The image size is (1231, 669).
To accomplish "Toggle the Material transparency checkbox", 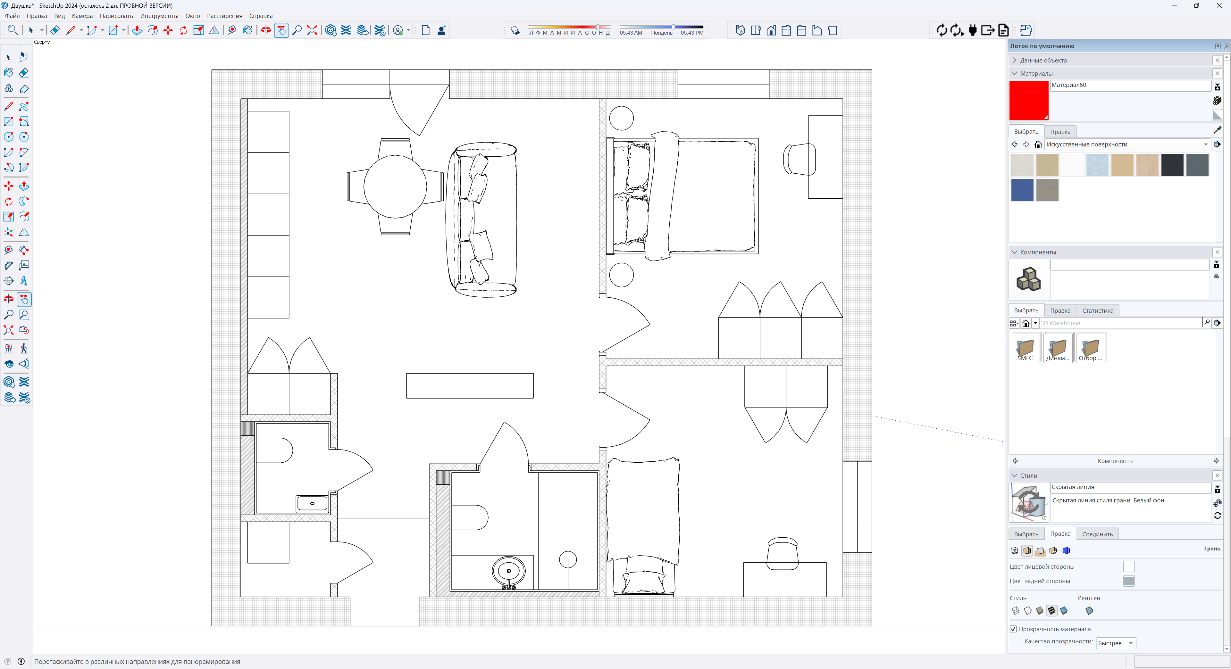I will point(1013,629).
